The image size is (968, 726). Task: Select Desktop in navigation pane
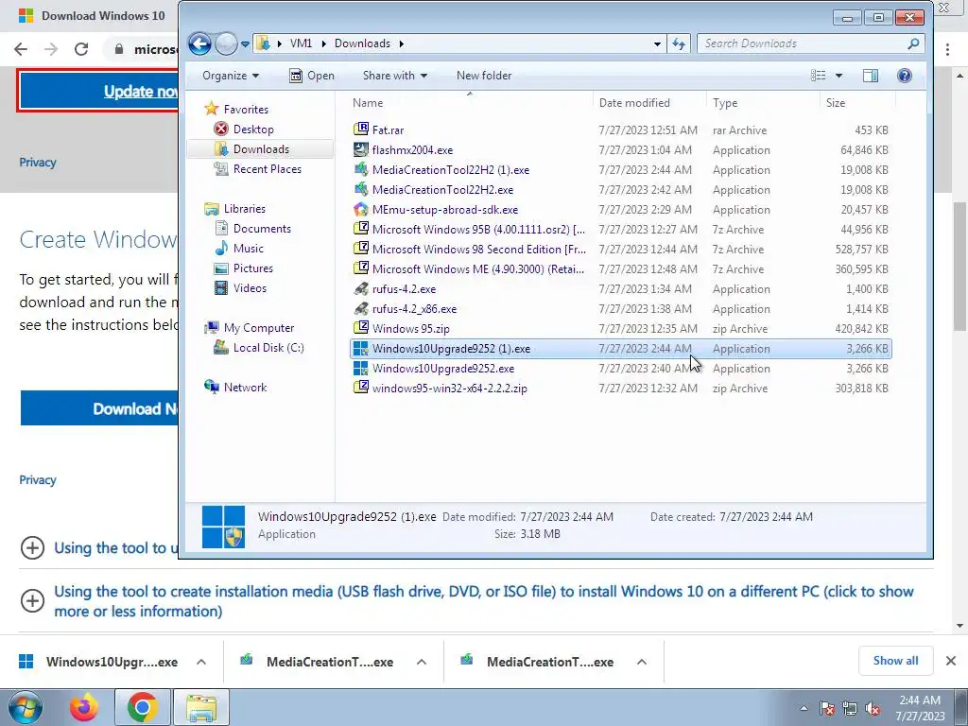[253, 129]
